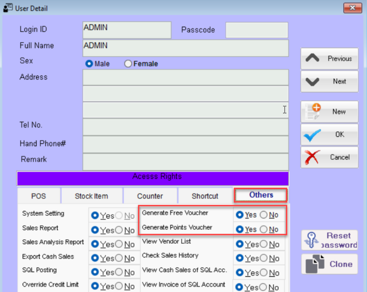This screenshot has height=292, width=367.
Task: Open the Stock Item tab
Action: click(91, 196)
